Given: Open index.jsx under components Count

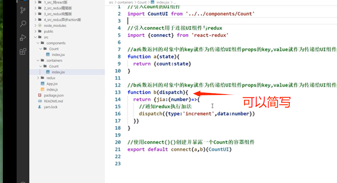Looking at the screenshot, I should pyautogui.click(x=58, y=55).
